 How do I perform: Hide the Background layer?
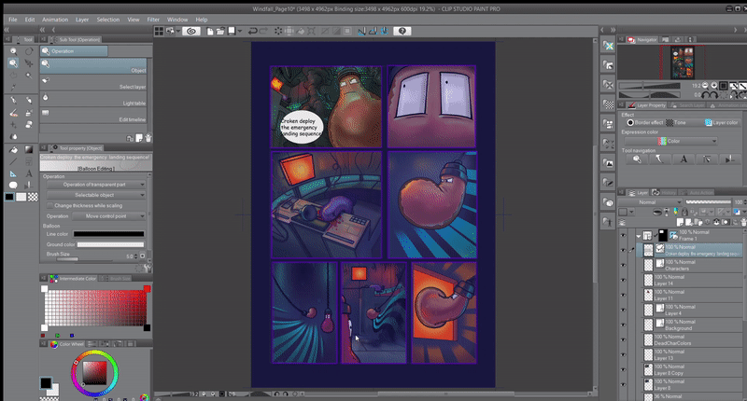[x=623, y=325]
